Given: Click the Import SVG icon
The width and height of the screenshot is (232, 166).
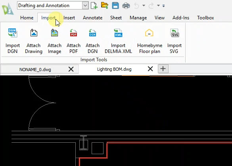Looking at the screenshot, I should tap(174, 33).
